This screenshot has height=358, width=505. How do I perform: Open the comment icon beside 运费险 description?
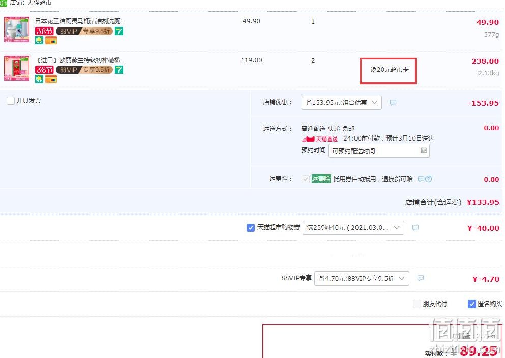[421, 179]
